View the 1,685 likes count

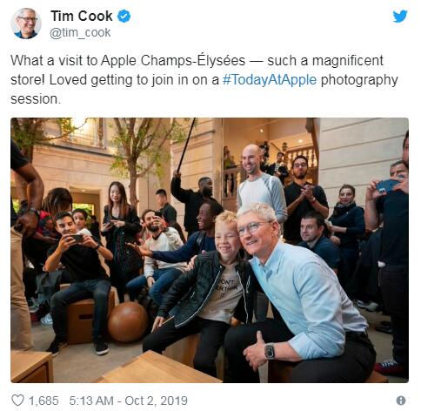coord(43,401)
